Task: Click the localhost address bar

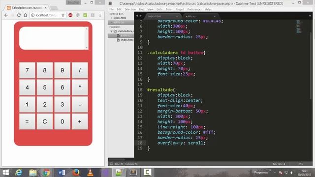Action: click(47, 15)
